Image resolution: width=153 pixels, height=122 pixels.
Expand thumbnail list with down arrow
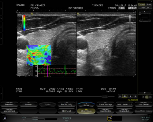[x=145, y=93]
